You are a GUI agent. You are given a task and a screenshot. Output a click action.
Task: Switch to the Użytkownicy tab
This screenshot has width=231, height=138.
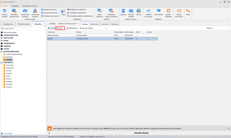24,24
